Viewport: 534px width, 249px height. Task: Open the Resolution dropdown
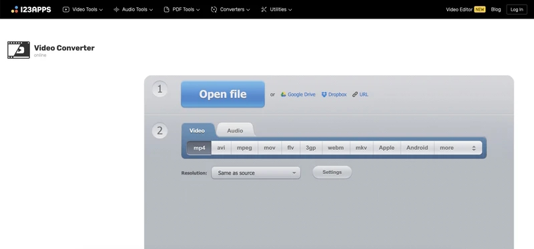click(256, 173)
